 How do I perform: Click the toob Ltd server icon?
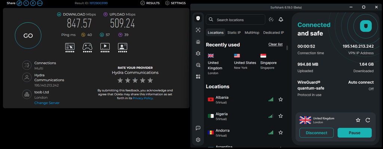[x=27, y=95]
